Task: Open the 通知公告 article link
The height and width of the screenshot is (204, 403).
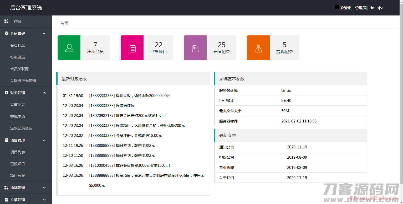Action: [x=227, y=147]
